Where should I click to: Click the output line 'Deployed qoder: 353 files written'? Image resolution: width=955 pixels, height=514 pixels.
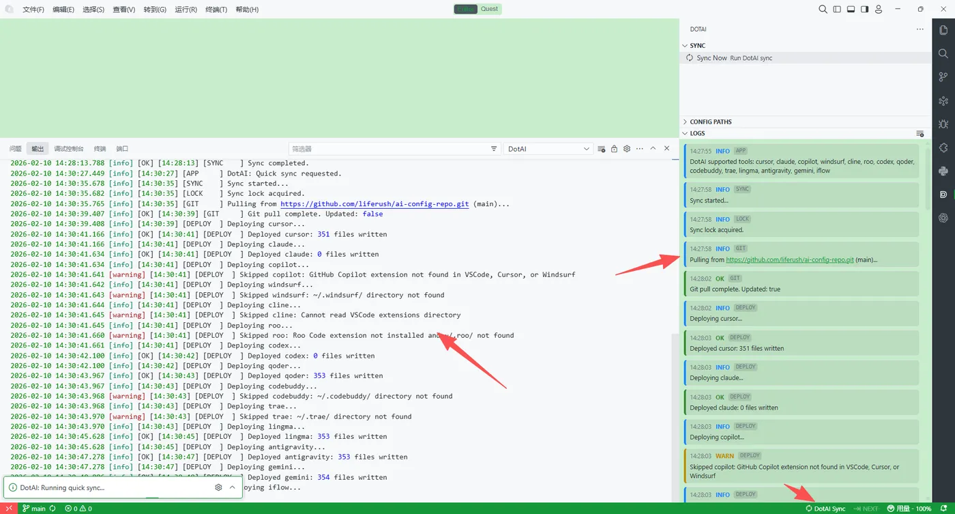(196, 376)
